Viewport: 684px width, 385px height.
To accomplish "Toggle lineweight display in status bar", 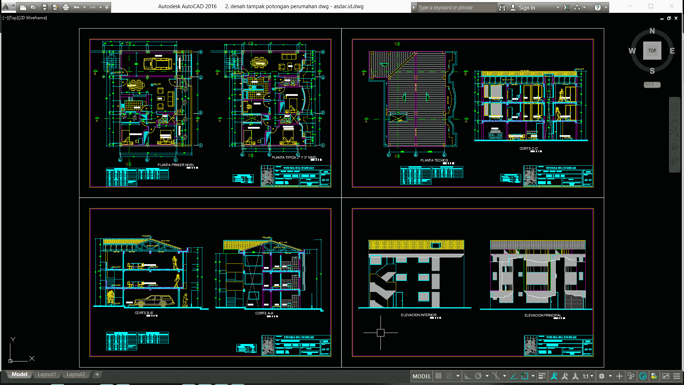I will [542, 376].
